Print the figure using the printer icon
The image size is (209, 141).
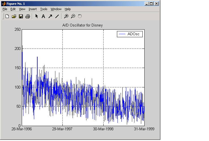28,16
